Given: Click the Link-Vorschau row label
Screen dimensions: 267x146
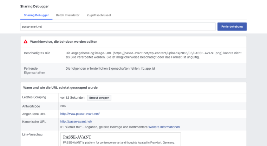Looking at the screenshot, I should [x=33, y=135].
